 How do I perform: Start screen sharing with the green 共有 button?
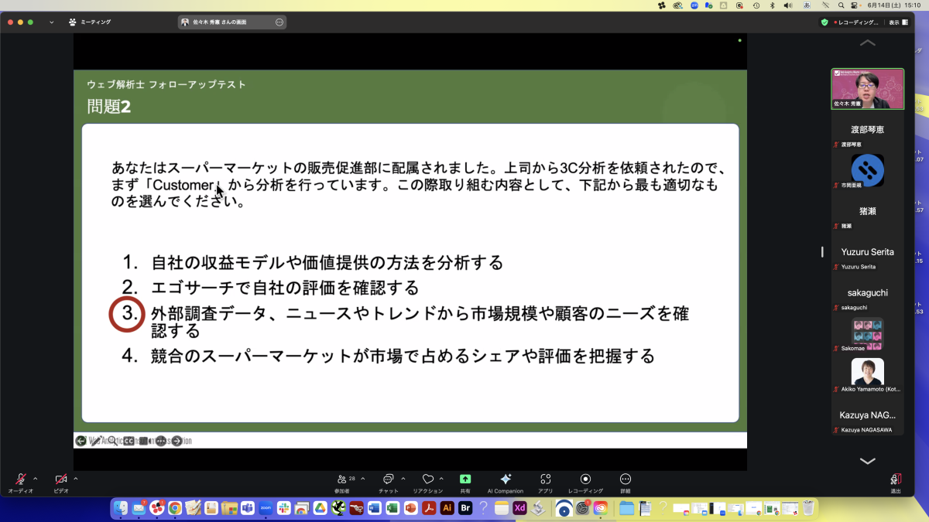coord(465,479)
